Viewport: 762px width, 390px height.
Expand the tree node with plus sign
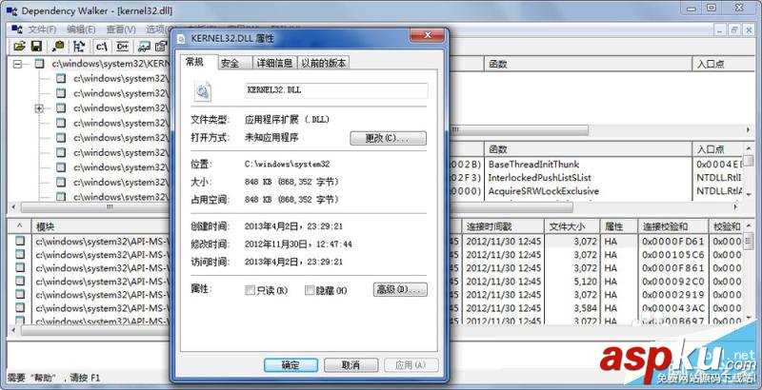[x=39, y=108]
